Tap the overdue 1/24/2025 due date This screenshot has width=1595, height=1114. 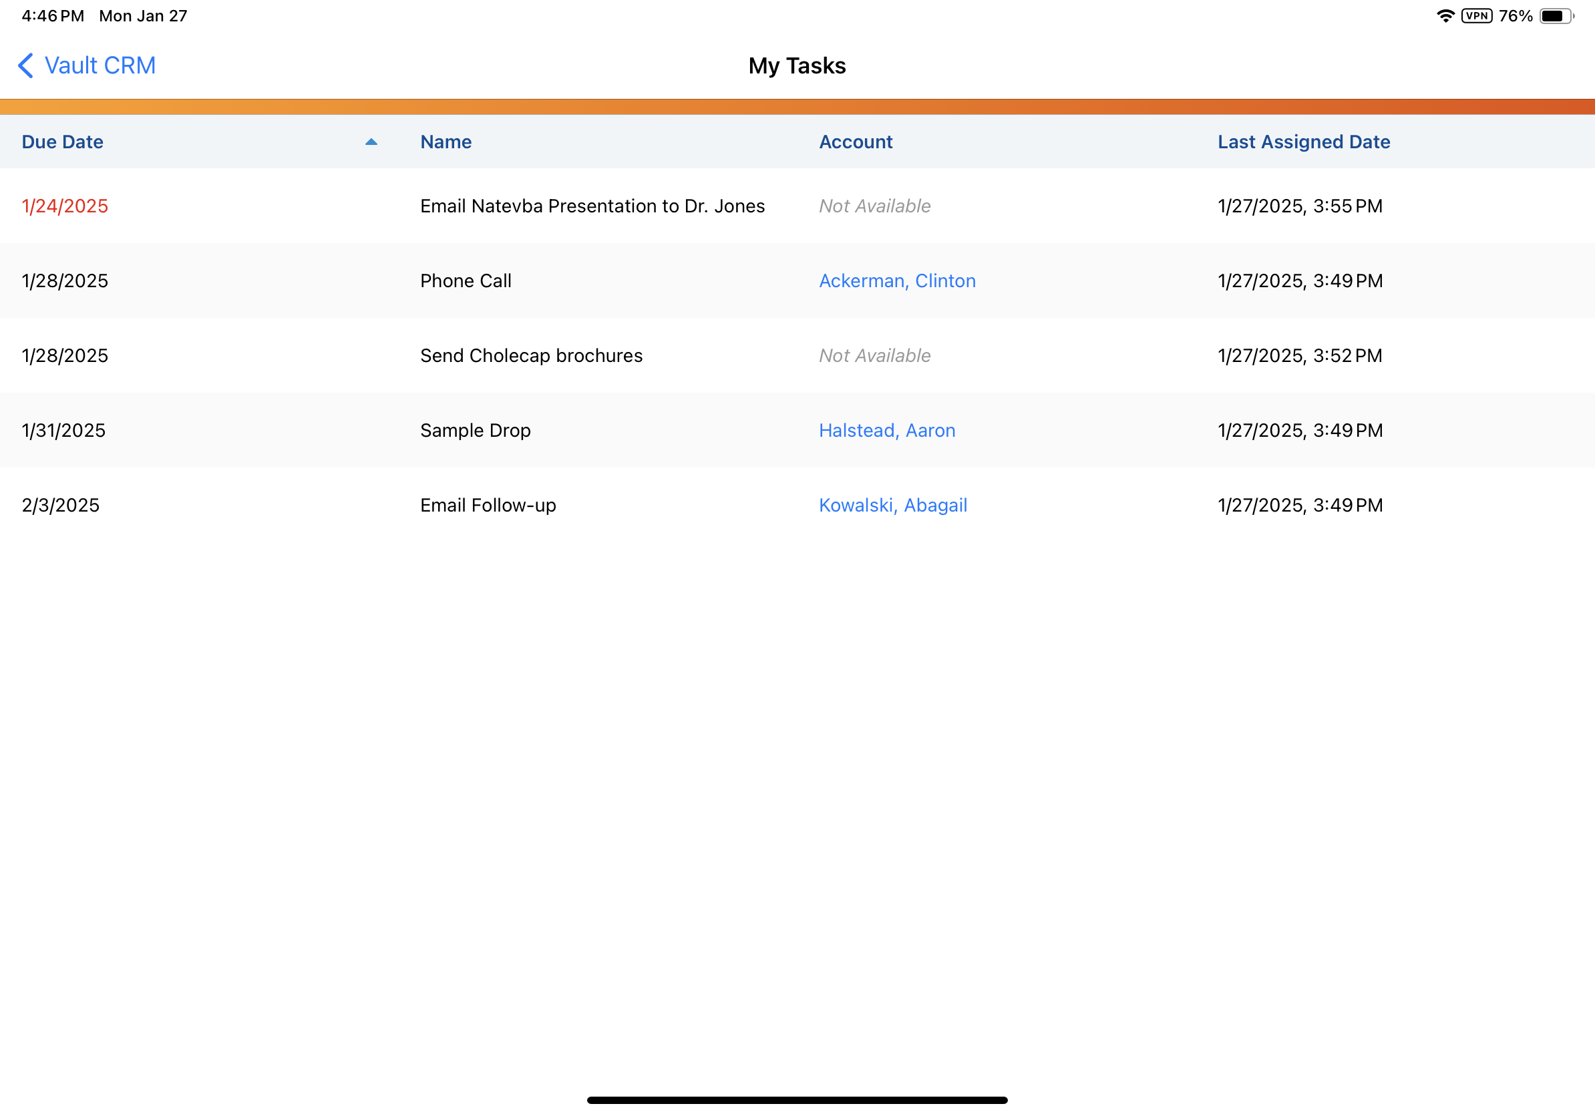coord(65,206)
